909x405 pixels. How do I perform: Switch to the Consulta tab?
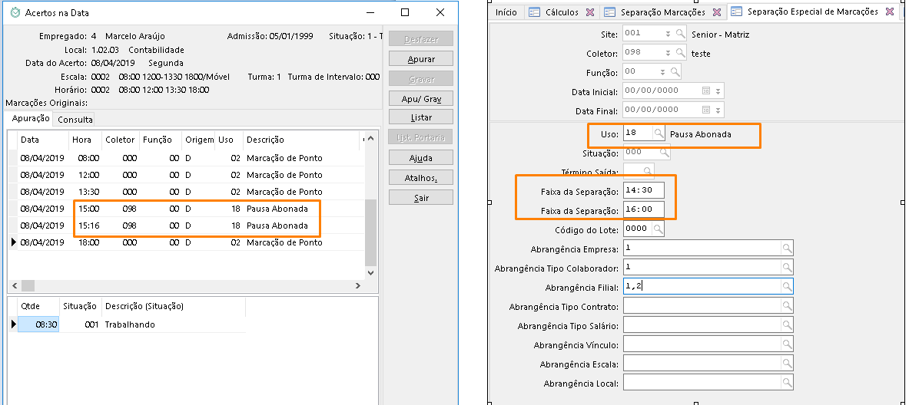coord(75,120)
